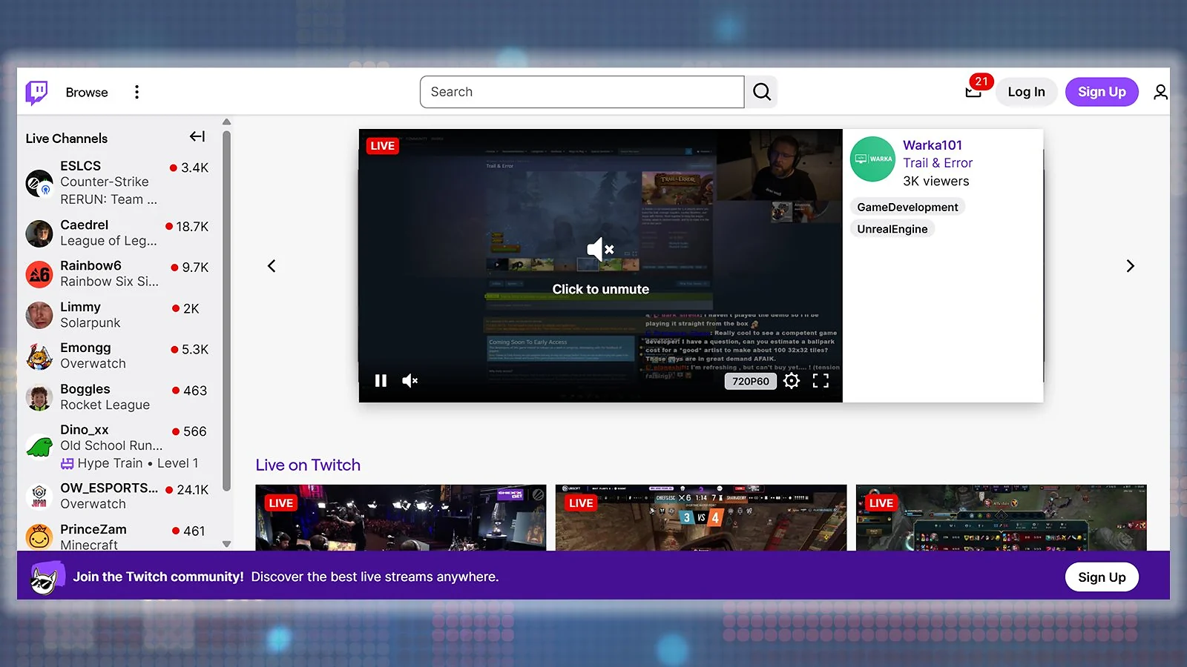Select the GameDevelopment tag

tap(907, 208)
